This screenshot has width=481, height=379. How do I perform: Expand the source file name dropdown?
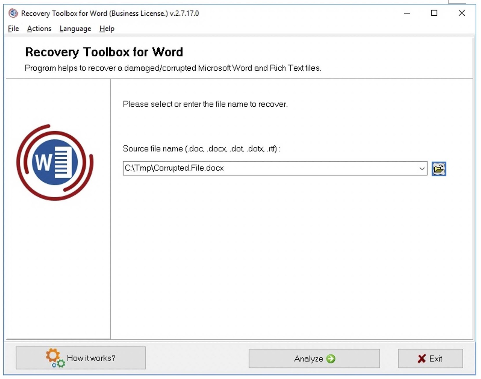pos(422,169)
